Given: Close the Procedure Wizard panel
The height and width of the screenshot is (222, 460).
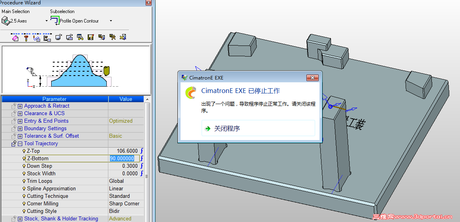Looking at the screenshot, I should 149,3.
